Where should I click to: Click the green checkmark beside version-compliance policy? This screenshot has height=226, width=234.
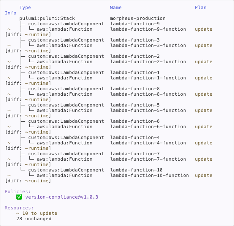coord(19,197)
